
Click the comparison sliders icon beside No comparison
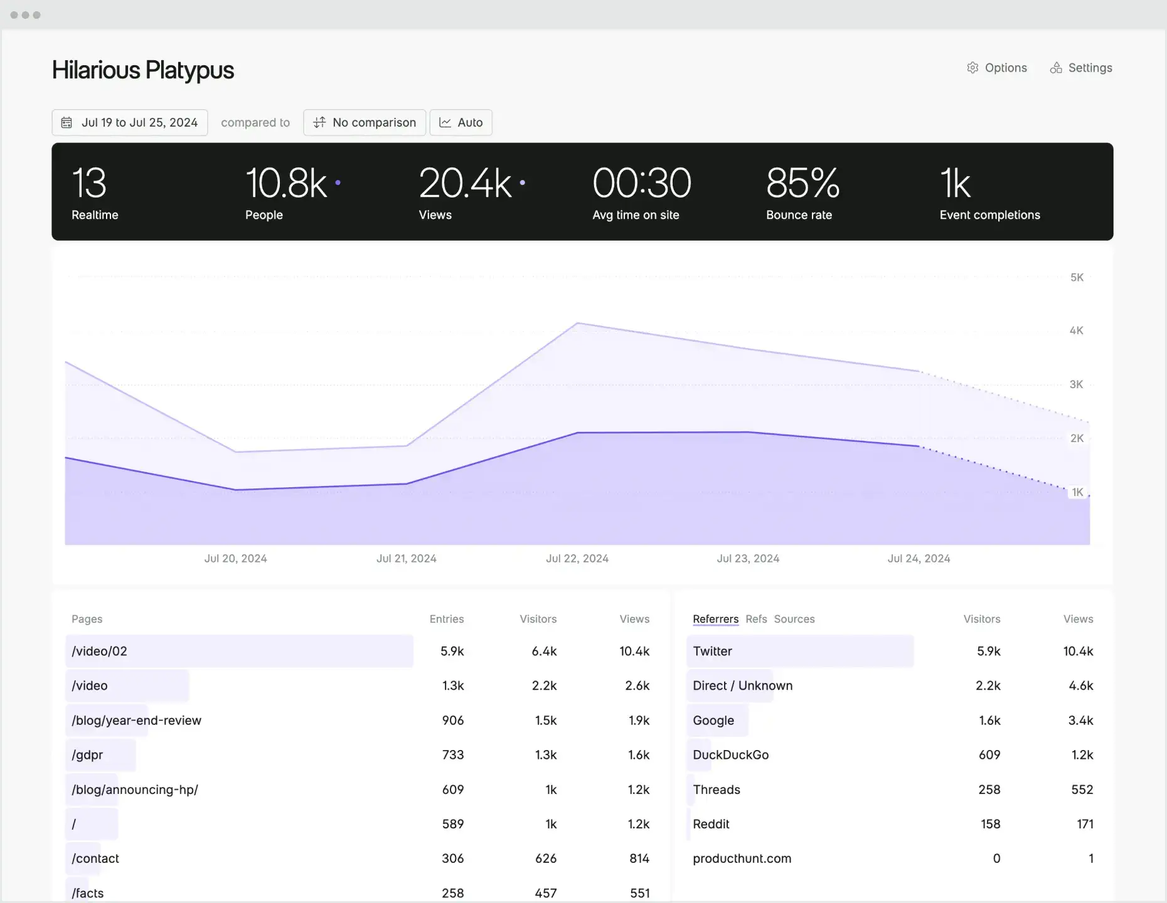[x=319, y=122]
